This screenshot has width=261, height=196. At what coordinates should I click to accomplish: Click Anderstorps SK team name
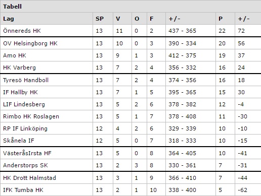[x=25, y=165]
